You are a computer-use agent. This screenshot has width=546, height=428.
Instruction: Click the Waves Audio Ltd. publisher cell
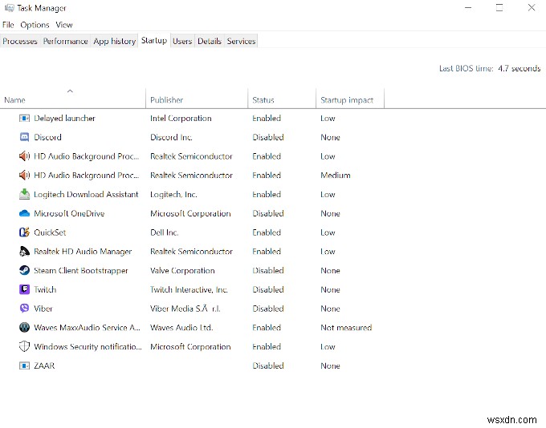click(x=181, y=328)
